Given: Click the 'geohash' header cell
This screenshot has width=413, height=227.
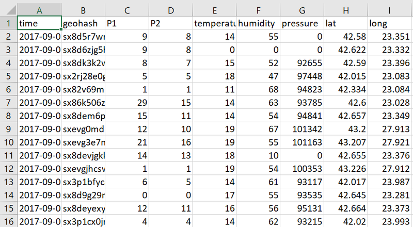Looking at the screenshot, I should coord(83,23).
